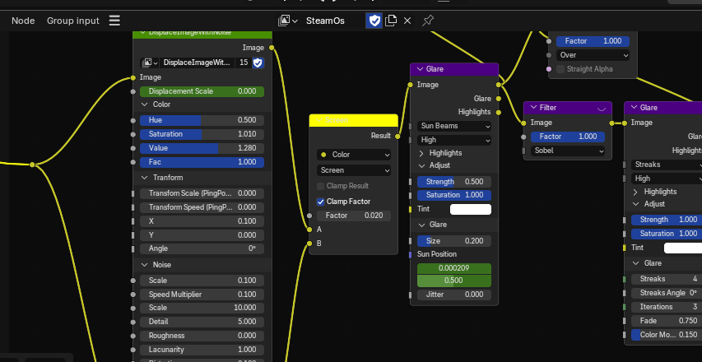Viewport: 702px width, 362px height.
Task: Click the Tint color swatch in Streaks Glare
Action: [683, 248]
